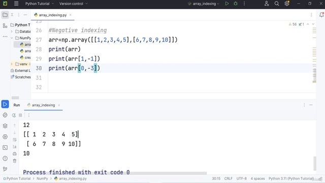Open Run tool window options menu
The height and width of the screenshot is (183, 325).
[x=304, y=105]
